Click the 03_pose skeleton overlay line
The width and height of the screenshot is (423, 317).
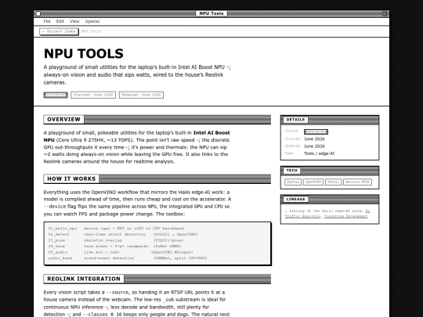(116, 240)
